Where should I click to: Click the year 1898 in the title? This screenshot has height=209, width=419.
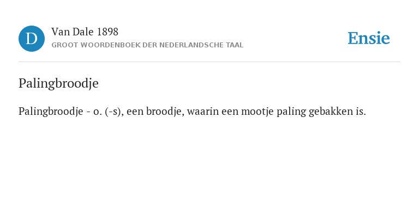107,32
